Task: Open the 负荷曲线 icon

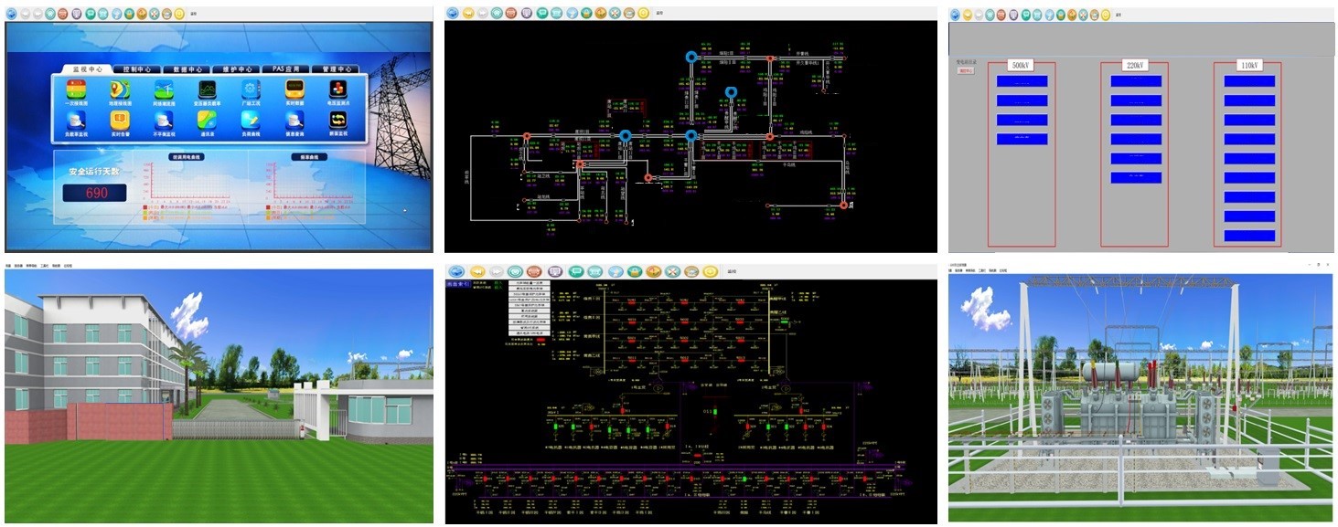Action: 252,121
